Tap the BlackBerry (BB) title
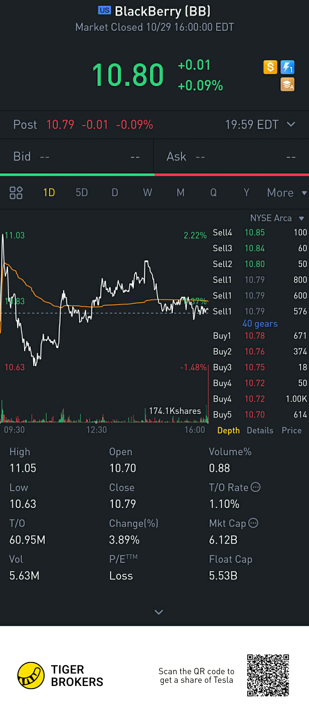The width and height of the screenshot is (309, 725). (163, 11)
